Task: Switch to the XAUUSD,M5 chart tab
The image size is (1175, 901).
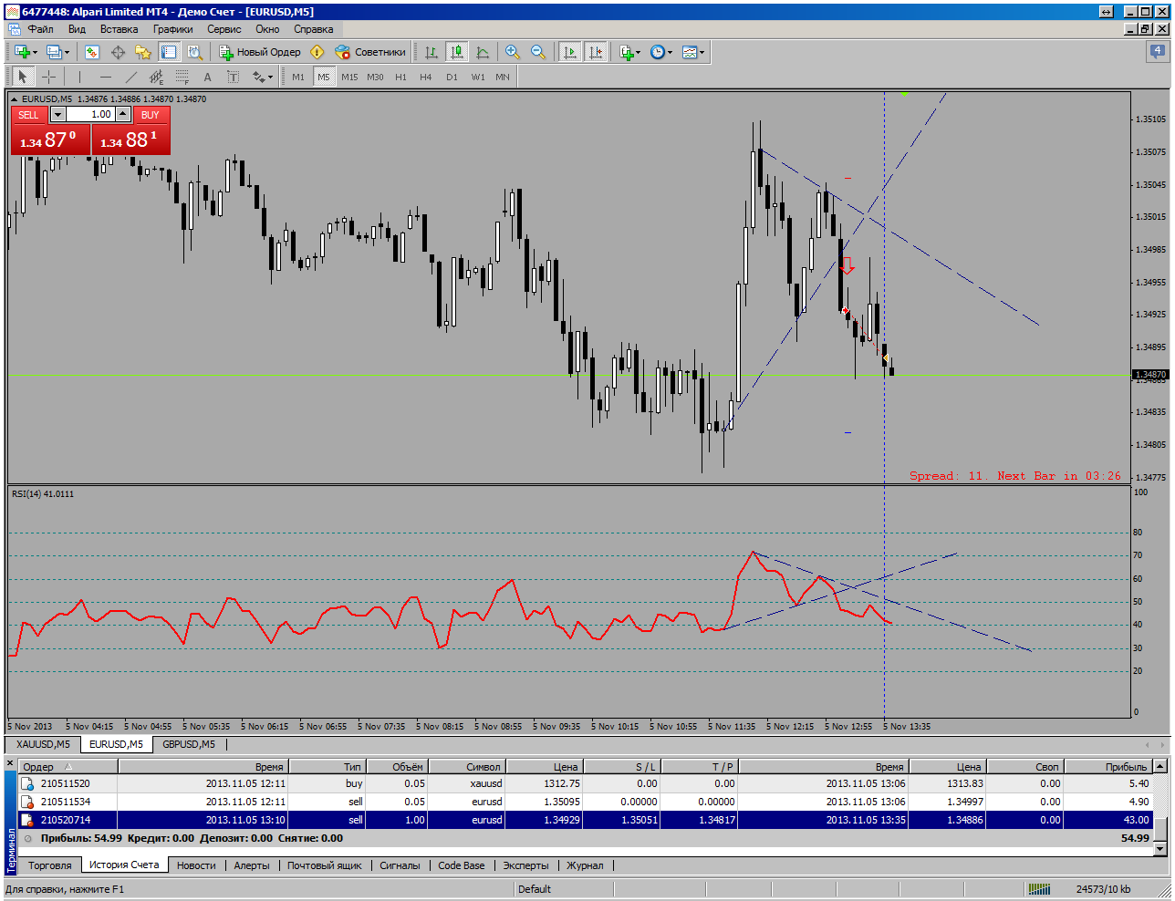Action: tap(43, 744)
